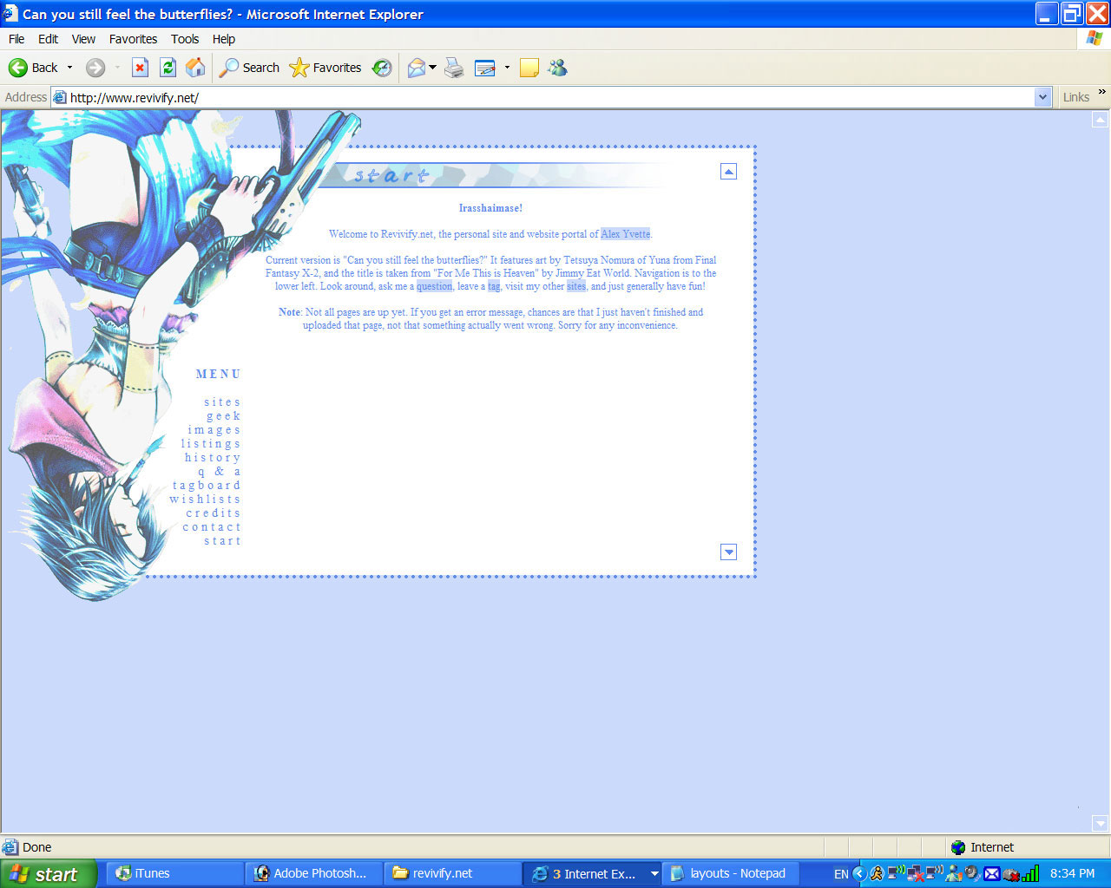This screenshot has height=888, width=1111.
Task: Click the EN language indicator
Action: (x=841, y=874)
